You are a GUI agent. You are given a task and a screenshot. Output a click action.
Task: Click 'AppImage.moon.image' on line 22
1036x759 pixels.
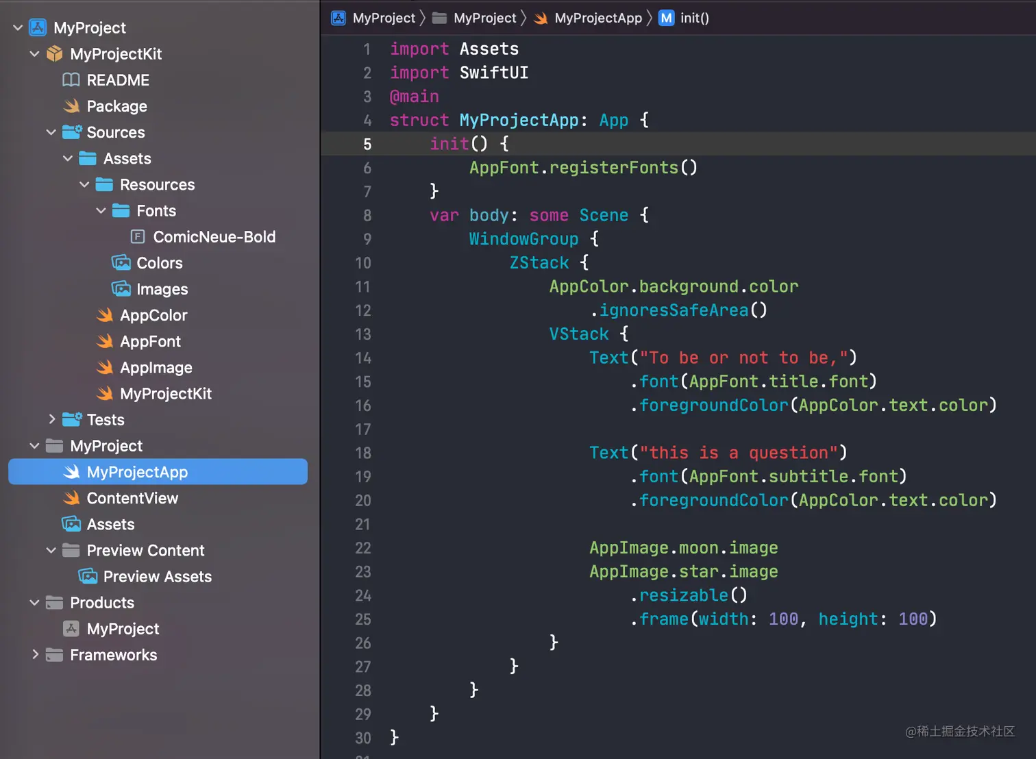click(x=684, y=547)
